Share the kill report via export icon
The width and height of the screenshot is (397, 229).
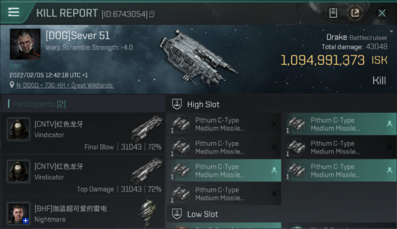click(x=355, y=13)
